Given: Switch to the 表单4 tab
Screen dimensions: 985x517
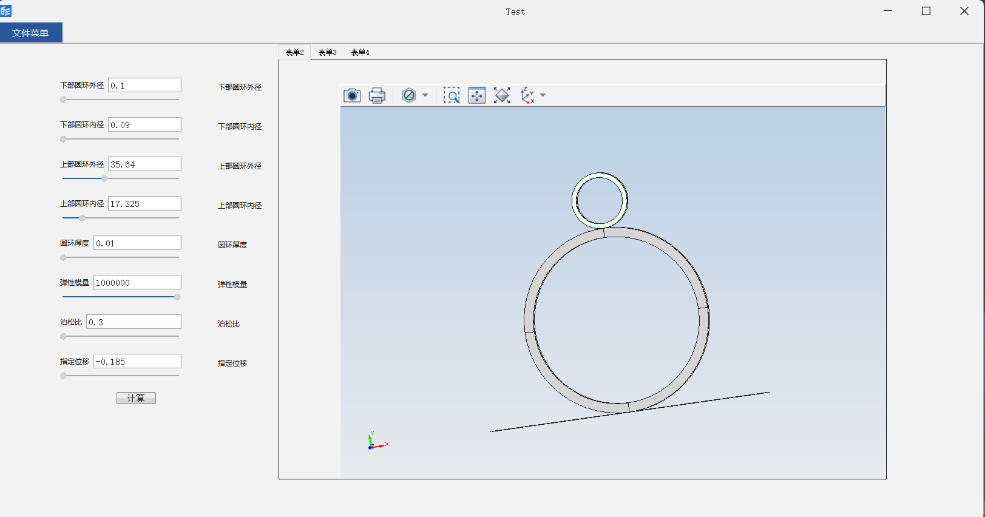Looking at the screenshot, I should 360,52.
